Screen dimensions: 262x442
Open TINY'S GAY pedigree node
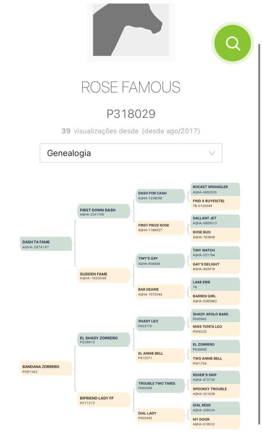click(160, 261)
